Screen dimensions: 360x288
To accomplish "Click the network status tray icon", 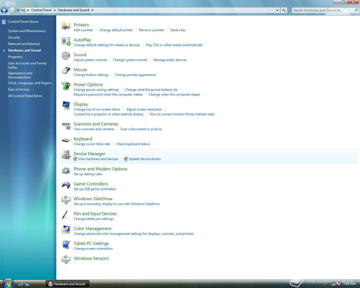I will coord(333,284).
